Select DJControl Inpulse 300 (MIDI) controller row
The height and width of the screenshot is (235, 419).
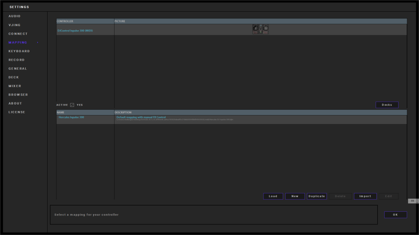75,30
